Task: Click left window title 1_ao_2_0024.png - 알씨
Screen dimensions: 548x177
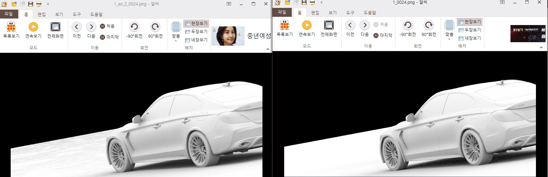Action: (136, 4)
